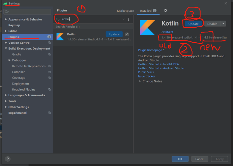
Task: Toggle the Kotlin plugin enabled checkbox
Action: [127, 34]
